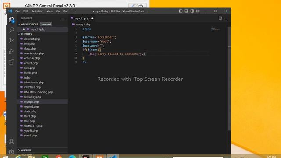This screenshot has height=158, width=281.
Task: Show more menu items via title bar ellipsis
Action: tap(74, 11)
